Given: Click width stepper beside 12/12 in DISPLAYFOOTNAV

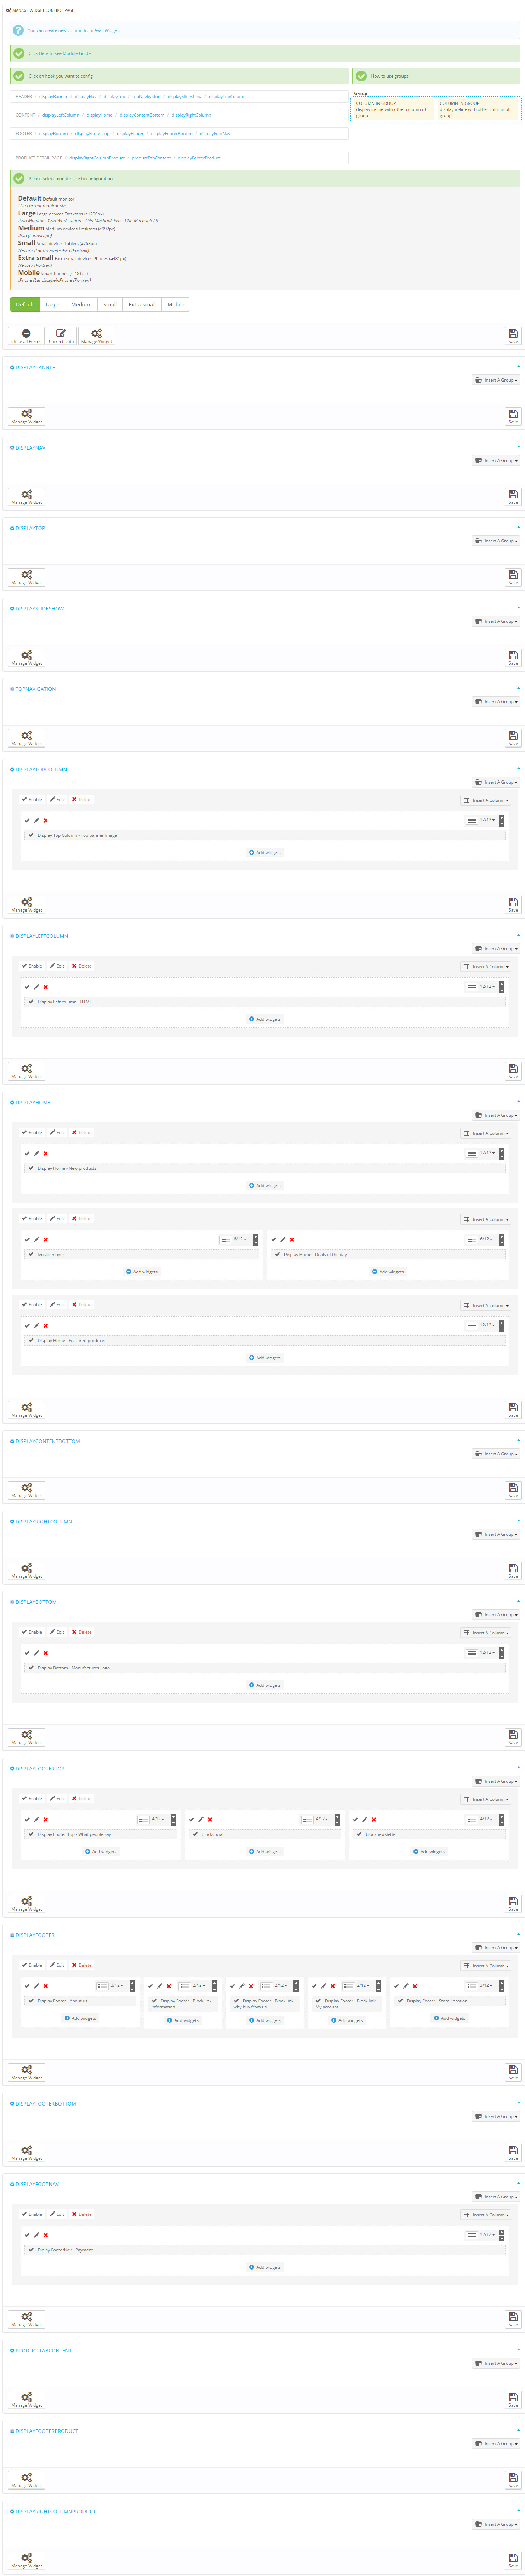Looking at the screenshot, I should pyautogui.click(x=502, y=2234).
